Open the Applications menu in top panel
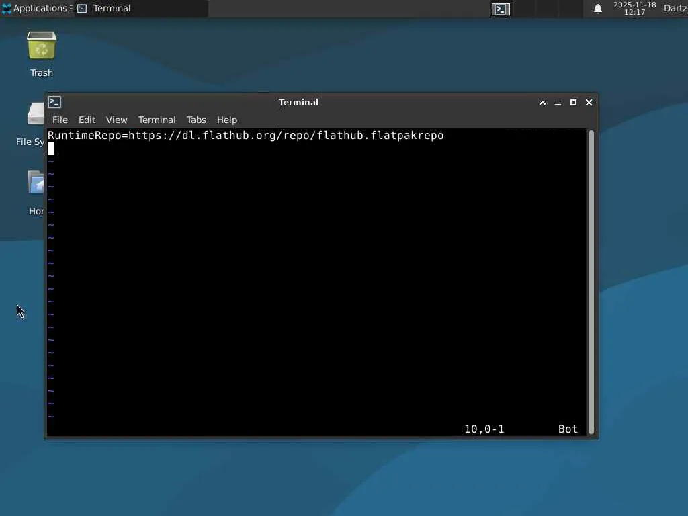The height and width of the screenshot is (516, 688). coord(36,8)
